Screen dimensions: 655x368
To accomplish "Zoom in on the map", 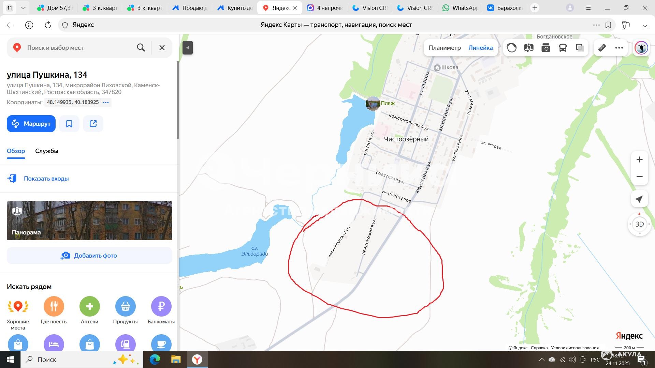I will (x=639, y=159).
